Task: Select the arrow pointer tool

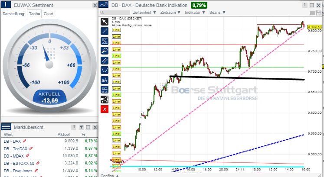Action: (x=105, y=22)
